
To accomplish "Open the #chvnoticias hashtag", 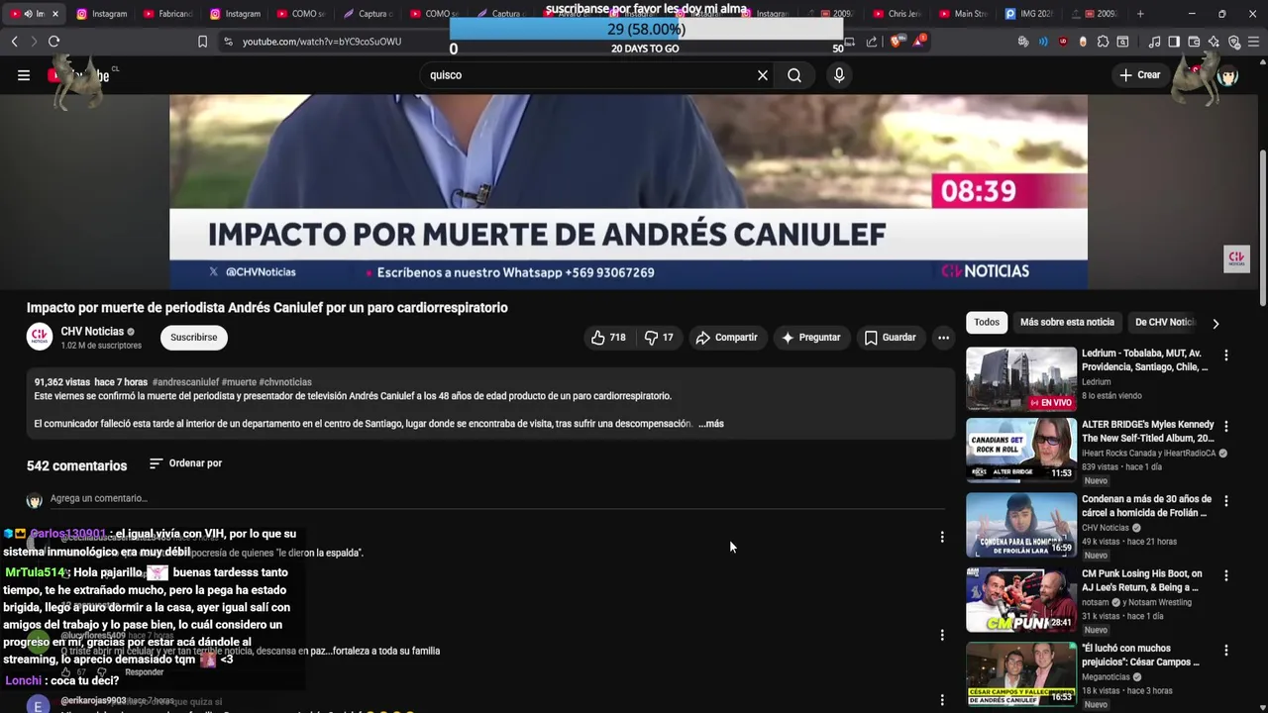I will pyautogui.click(x=285, y=382).
